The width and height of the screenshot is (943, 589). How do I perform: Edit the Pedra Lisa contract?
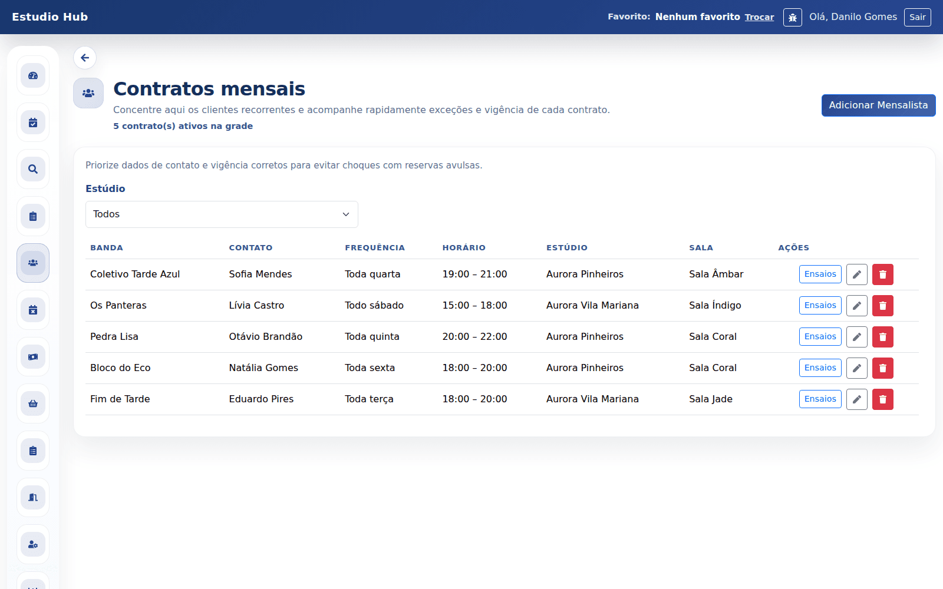[x=857, y=337]
